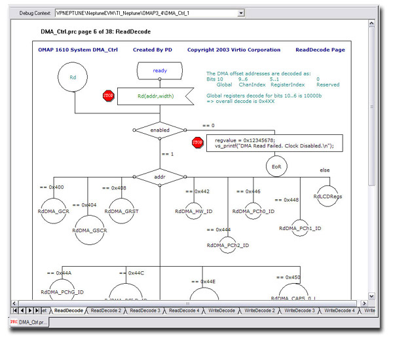The image size is (393, 344).
Task: Click the Rd(addr,width) input symbol
Action: click(160, 97)
